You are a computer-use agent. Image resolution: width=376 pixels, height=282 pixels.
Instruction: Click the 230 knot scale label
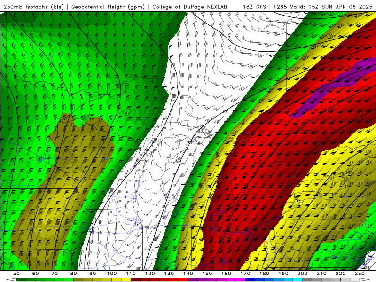click(360, 274)
